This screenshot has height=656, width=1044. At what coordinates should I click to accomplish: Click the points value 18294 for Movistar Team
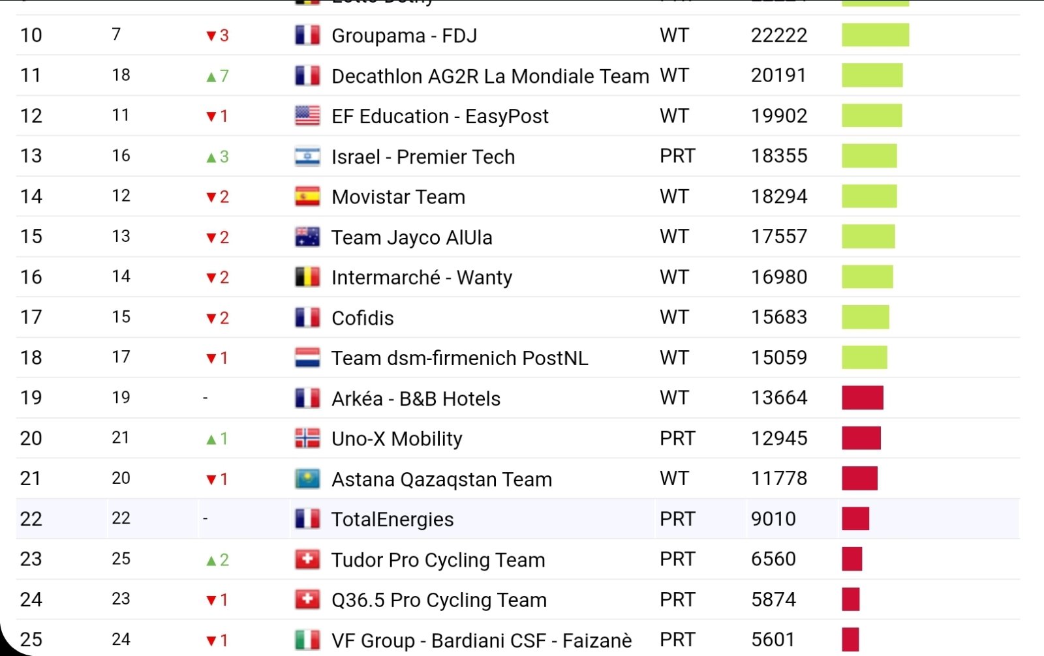click(779, 197)
